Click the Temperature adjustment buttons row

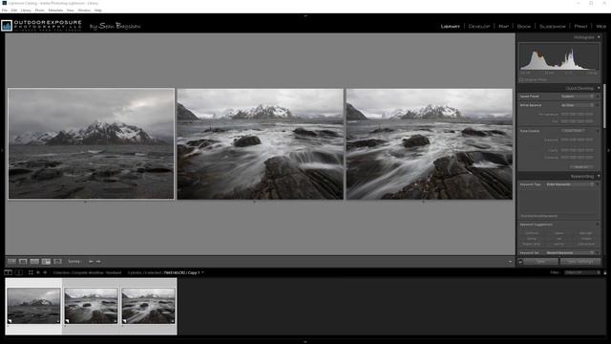click(x=577, y=115)
